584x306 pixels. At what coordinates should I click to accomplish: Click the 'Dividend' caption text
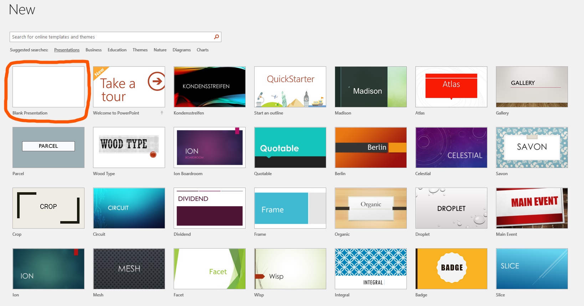click(x=182, y=234)
